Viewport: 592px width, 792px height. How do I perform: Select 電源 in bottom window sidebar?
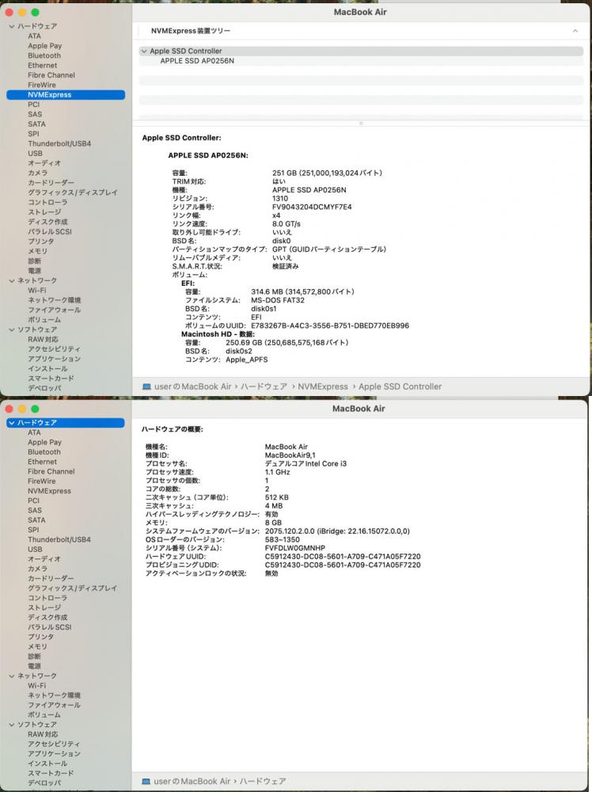(x=35, y=666)
